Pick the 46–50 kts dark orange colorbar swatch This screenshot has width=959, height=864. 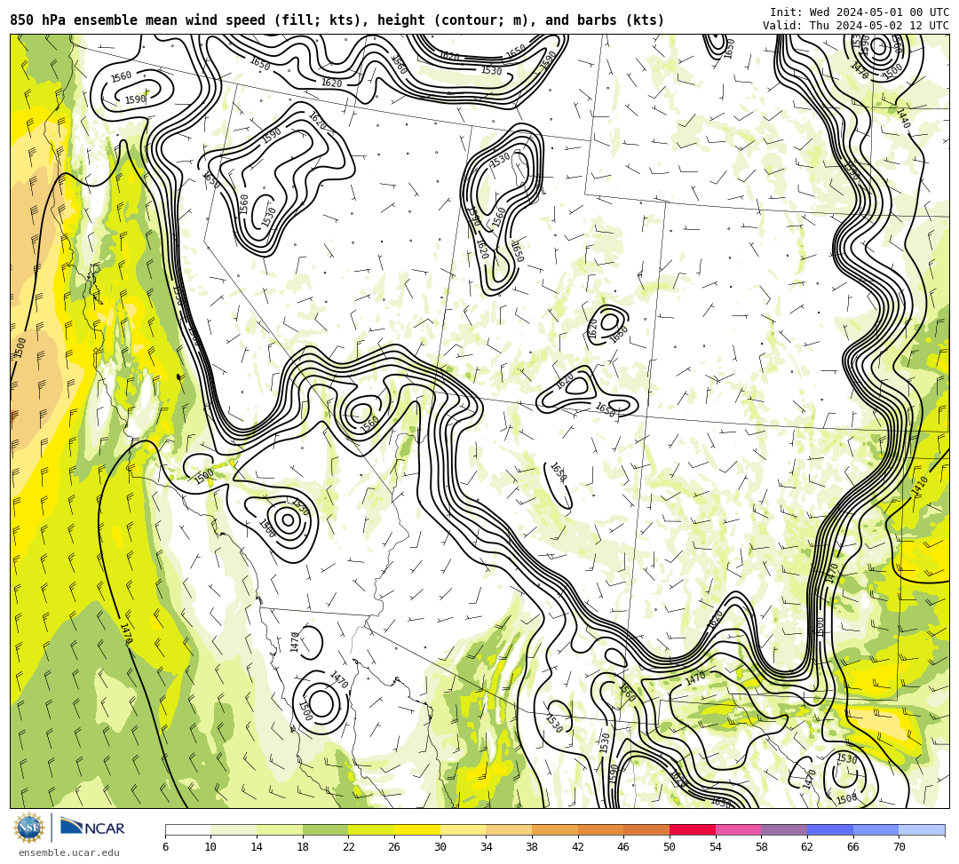point(646,829)
